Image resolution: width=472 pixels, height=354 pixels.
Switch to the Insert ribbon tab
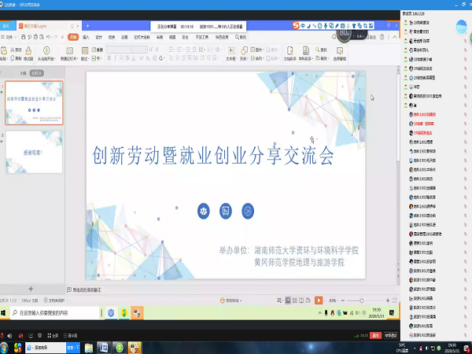(86, 37)
